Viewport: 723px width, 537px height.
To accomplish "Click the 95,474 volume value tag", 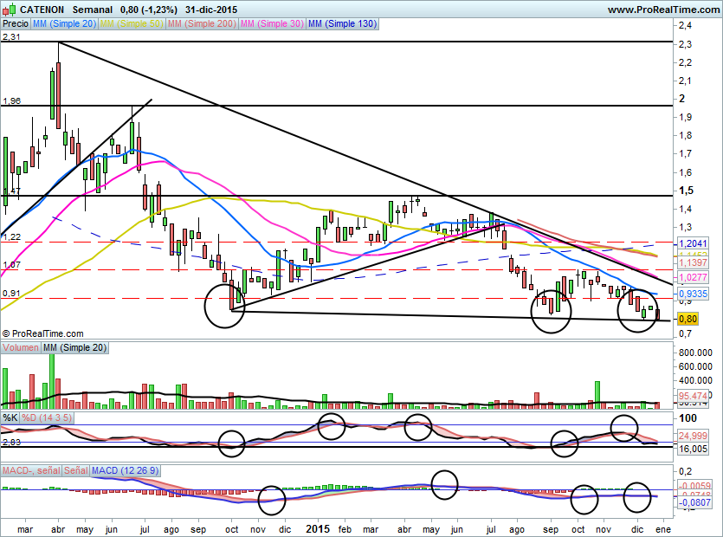I will (693, 396).
